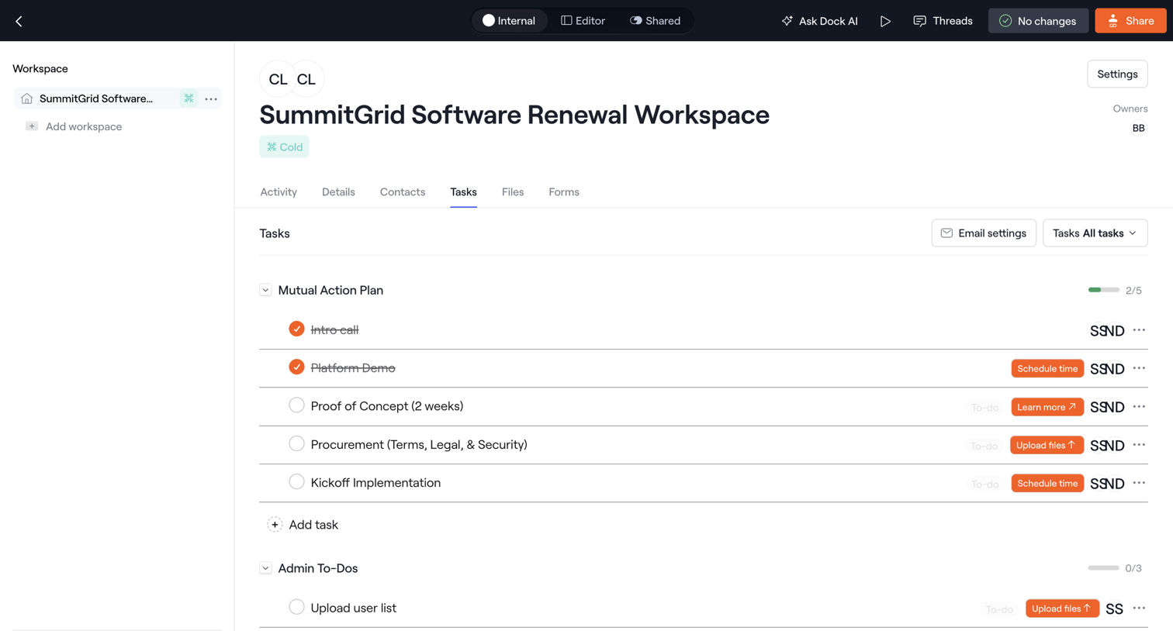Click the second CL avatar

[306, 79]
